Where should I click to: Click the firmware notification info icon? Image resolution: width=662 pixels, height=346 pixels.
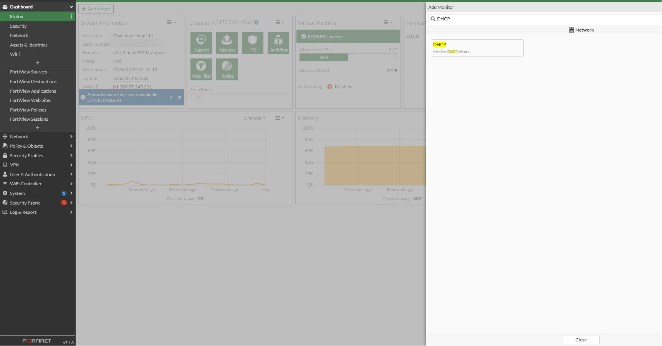[83, 97]
